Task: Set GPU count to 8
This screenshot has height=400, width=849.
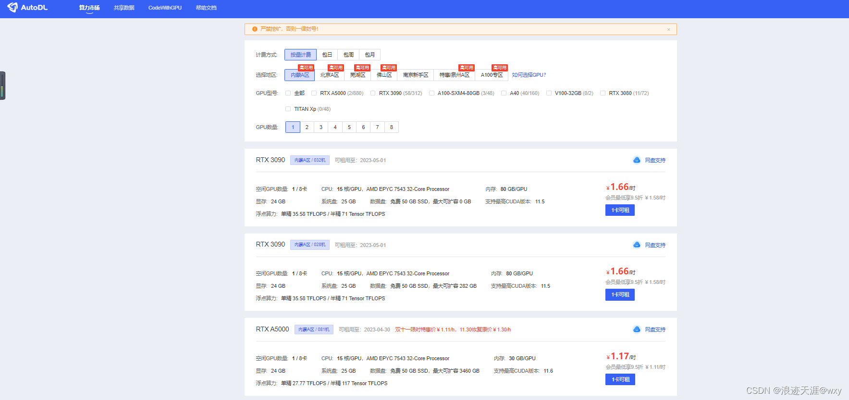Action: tap(392, 127)
